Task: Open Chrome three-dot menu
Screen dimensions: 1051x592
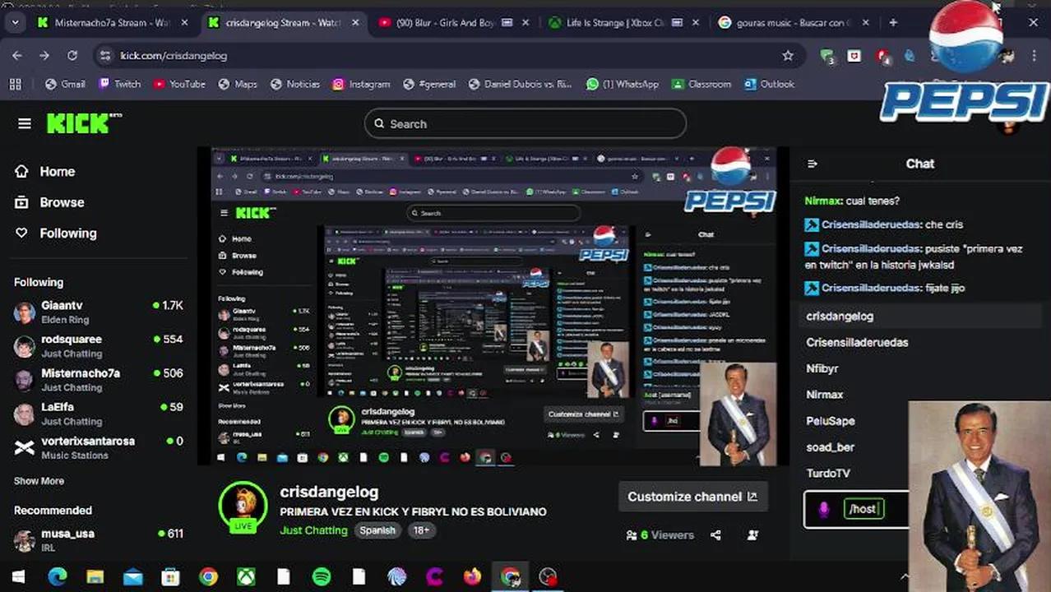Action: pyautogui.click(x=1033, y=55)
